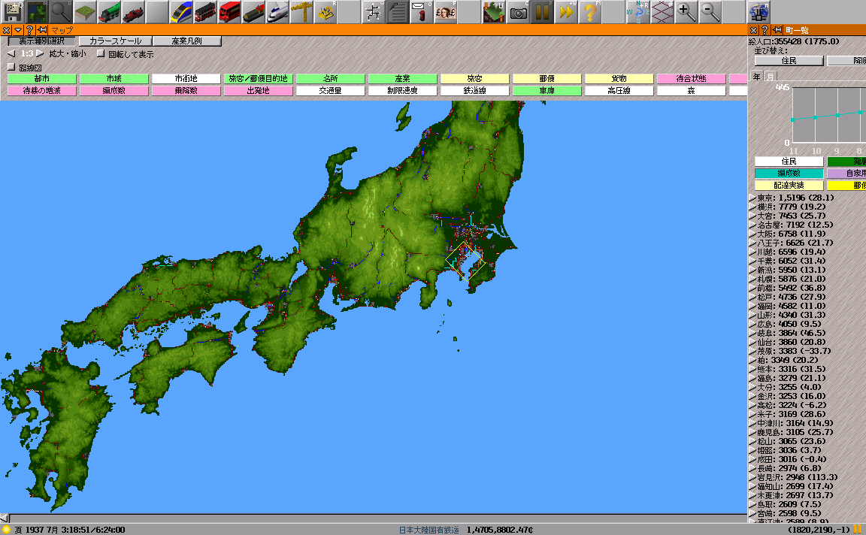This screenshot has width=866, height=535.
Task: Collapse the map window with down arrow
Action: pyautogui.click(x=17, y=30)
